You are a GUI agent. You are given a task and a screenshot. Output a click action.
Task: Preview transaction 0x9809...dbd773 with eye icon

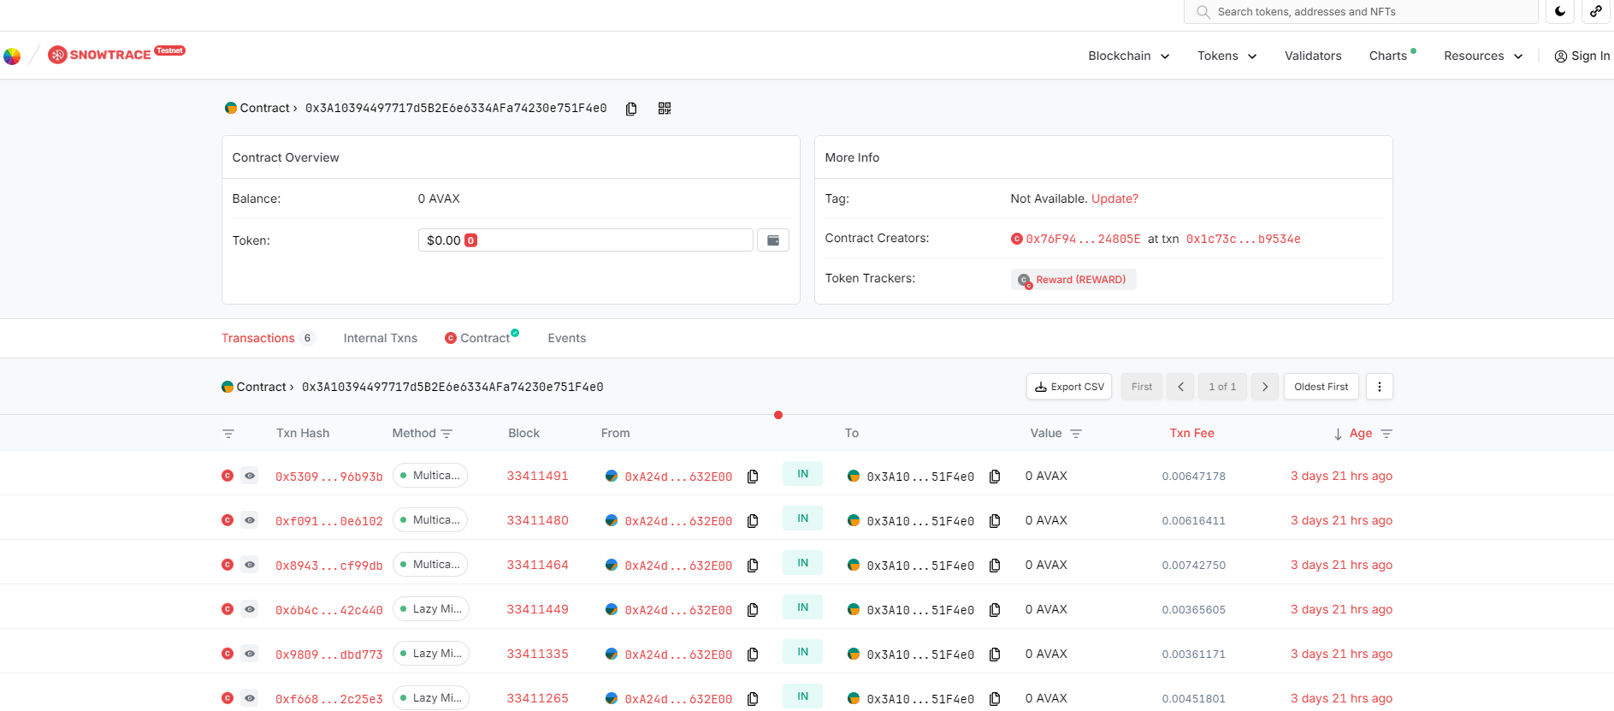tap(250, 654)
